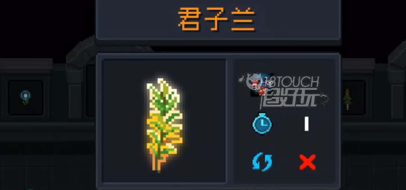Click the 超好玩 watermark characters
This screenshot has height=190, width=406.
pyautogui.click(x=289, y=97)
